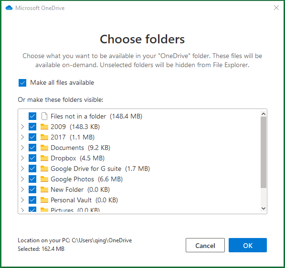285x268 pixels.
Task: Select the '2009 (148.3 KB)' row label
Action: (x=75, y=127)
